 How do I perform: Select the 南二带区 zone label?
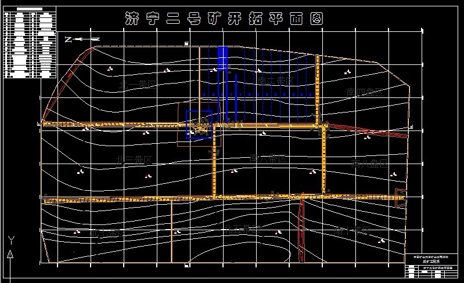tap(275, 81)
